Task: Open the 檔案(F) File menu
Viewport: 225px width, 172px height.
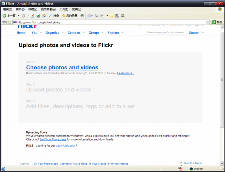Action: 7,9
